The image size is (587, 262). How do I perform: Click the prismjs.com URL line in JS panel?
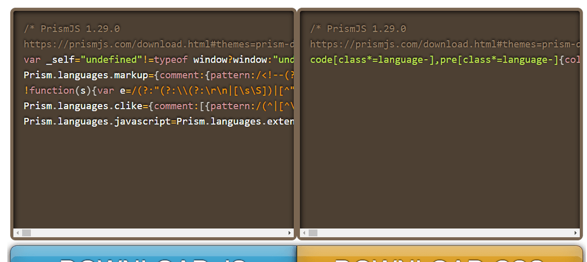click(159, 44)
